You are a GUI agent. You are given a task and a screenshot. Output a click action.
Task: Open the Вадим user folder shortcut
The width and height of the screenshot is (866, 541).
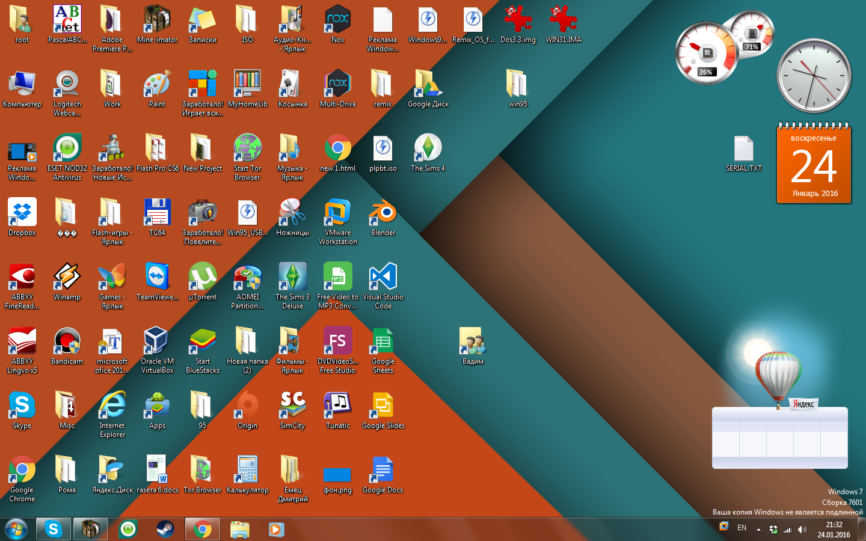click(473, 346)
